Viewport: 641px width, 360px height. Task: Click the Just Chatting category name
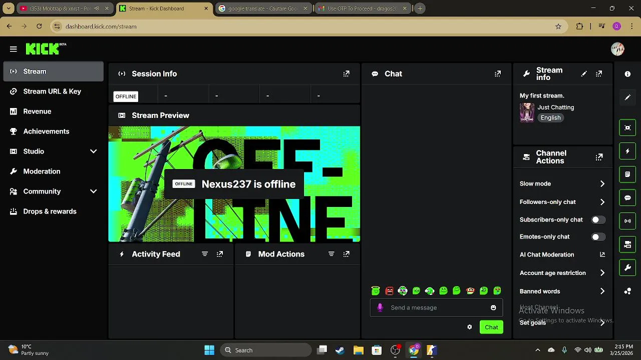click(x=555, y=107)
